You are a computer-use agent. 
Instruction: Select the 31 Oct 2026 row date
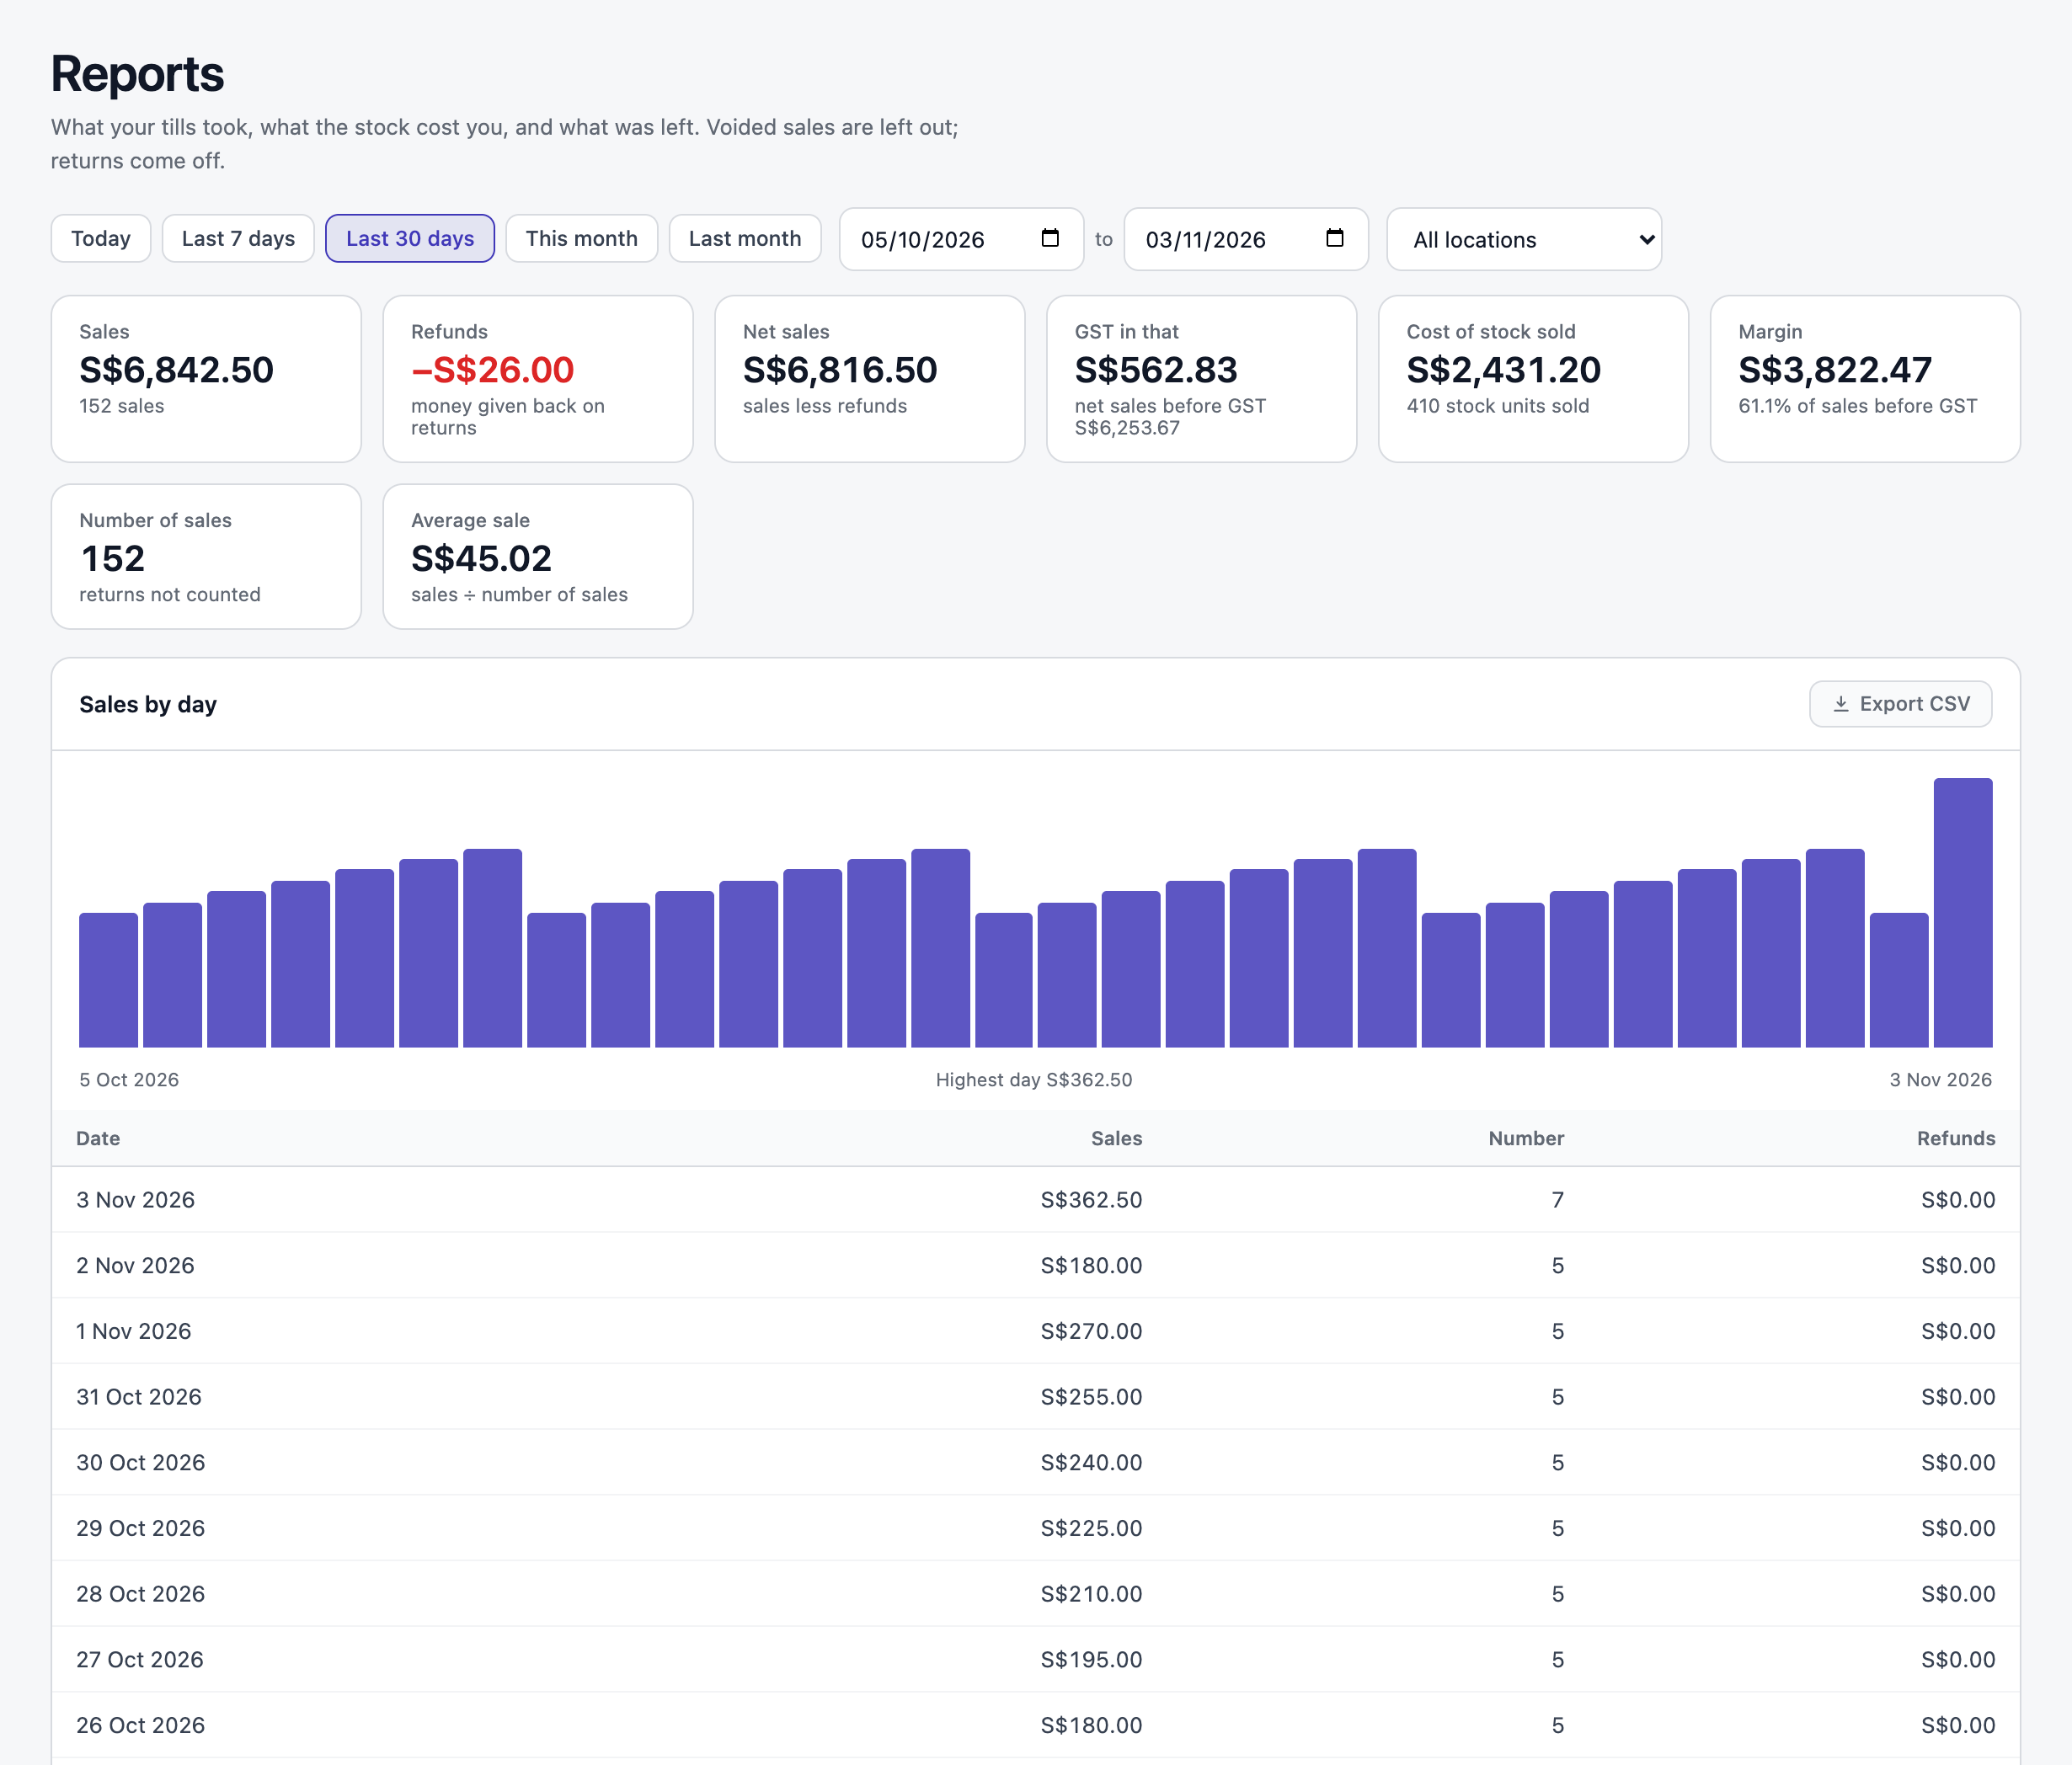pyautogui.click(x=139, y=1397)
